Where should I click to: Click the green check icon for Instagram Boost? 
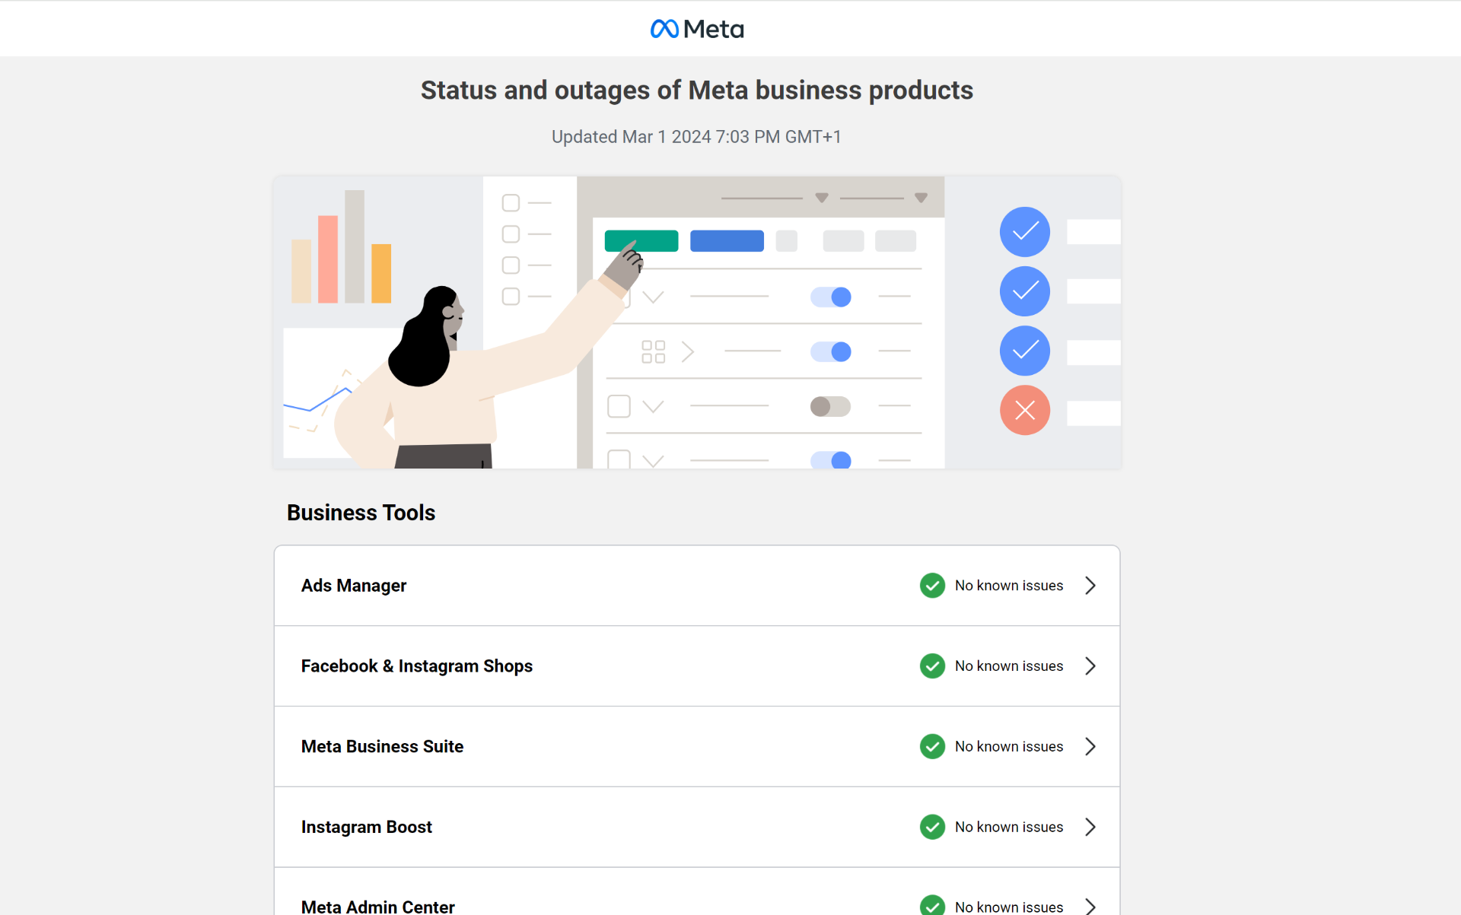click(932, 827)
